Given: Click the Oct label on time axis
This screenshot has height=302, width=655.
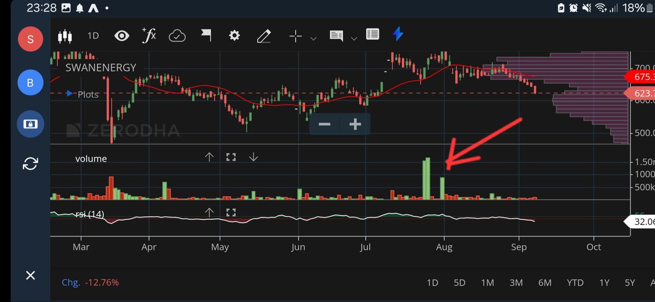Looking at the screenshot, I should click(594, 247).
